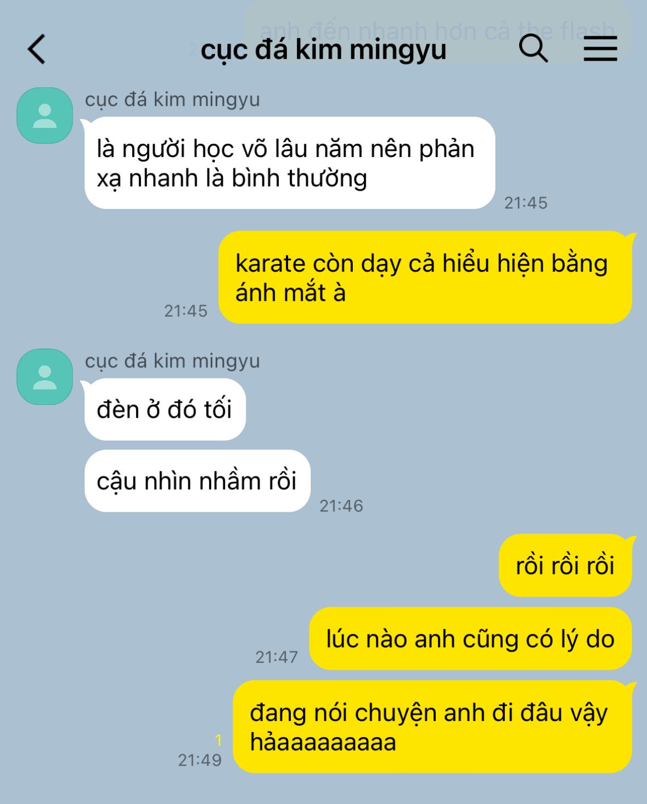Screen dimensions: 647x804
Task: Tap the 21:47 timestamp
Action: (x=277, y=657)
